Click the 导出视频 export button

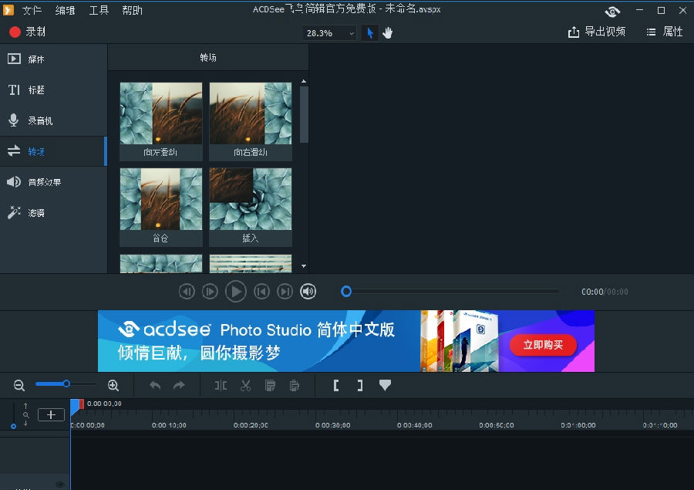pyautogui.click(x=597, y=32)
